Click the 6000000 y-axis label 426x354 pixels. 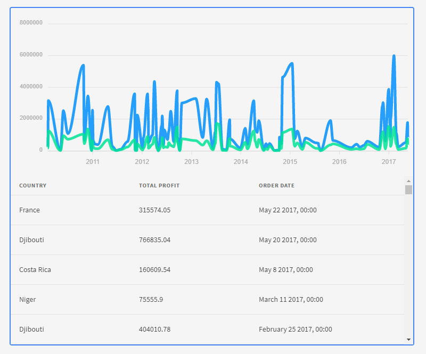tap(31, 55)
